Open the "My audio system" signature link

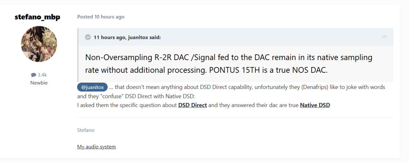click(96, 147)
